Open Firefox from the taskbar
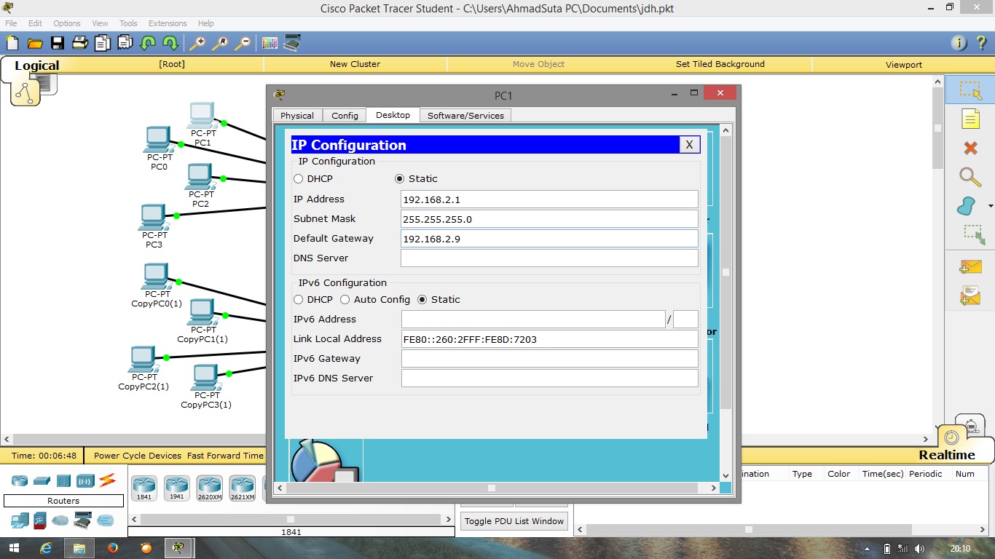Image resolution: width=995 pixels, height=559 pixels. click(112, 548)
